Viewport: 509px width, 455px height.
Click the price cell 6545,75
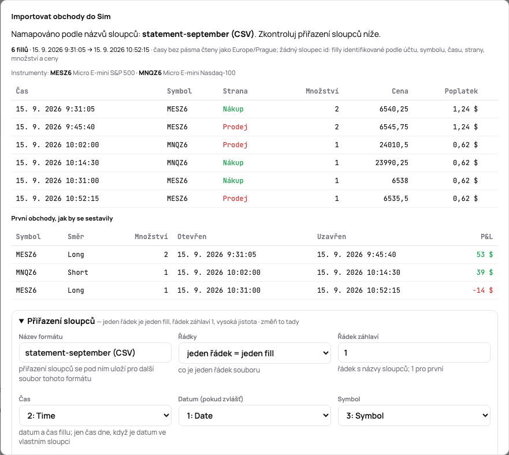(x=394, y=127)
